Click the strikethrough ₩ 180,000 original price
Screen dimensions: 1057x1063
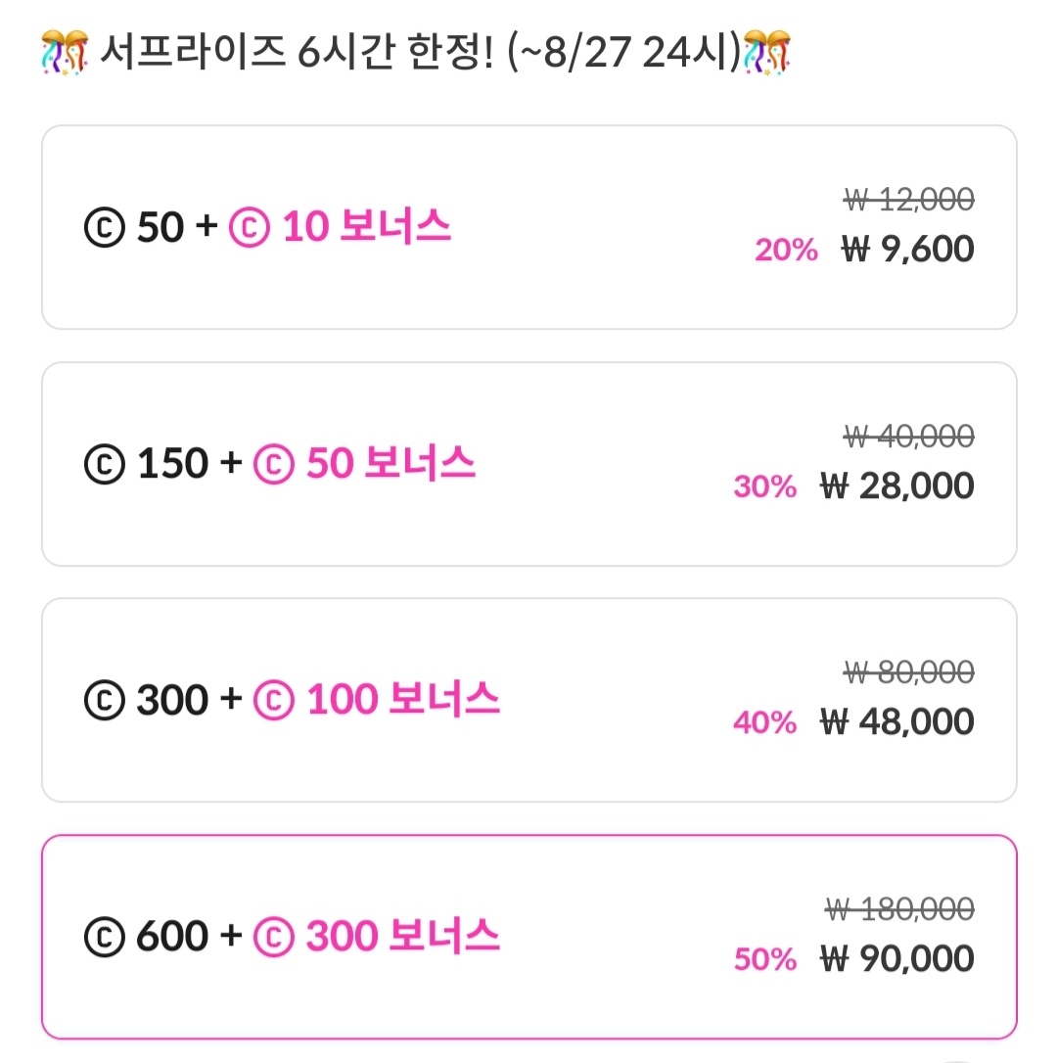899,908
